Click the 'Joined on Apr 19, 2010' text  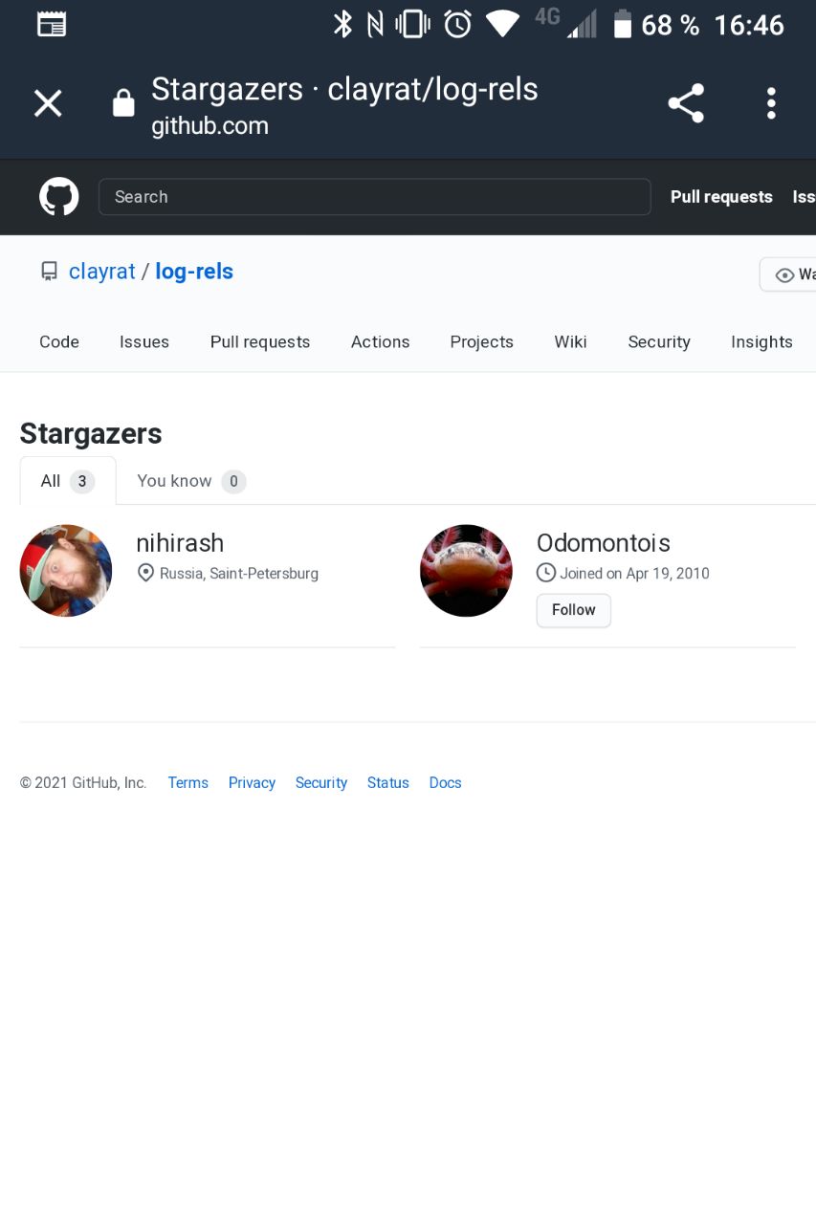[635, 574]
